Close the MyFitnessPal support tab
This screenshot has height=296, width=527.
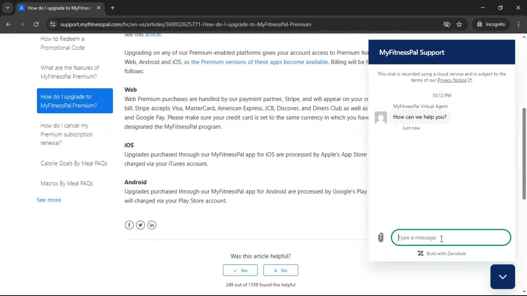point(99,8)
